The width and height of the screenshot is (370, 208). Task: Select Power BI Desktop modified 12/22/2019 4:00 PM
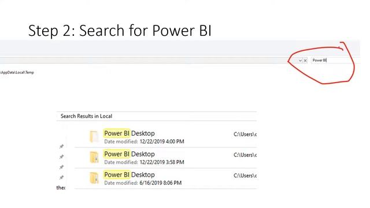[x=129, y=133]
